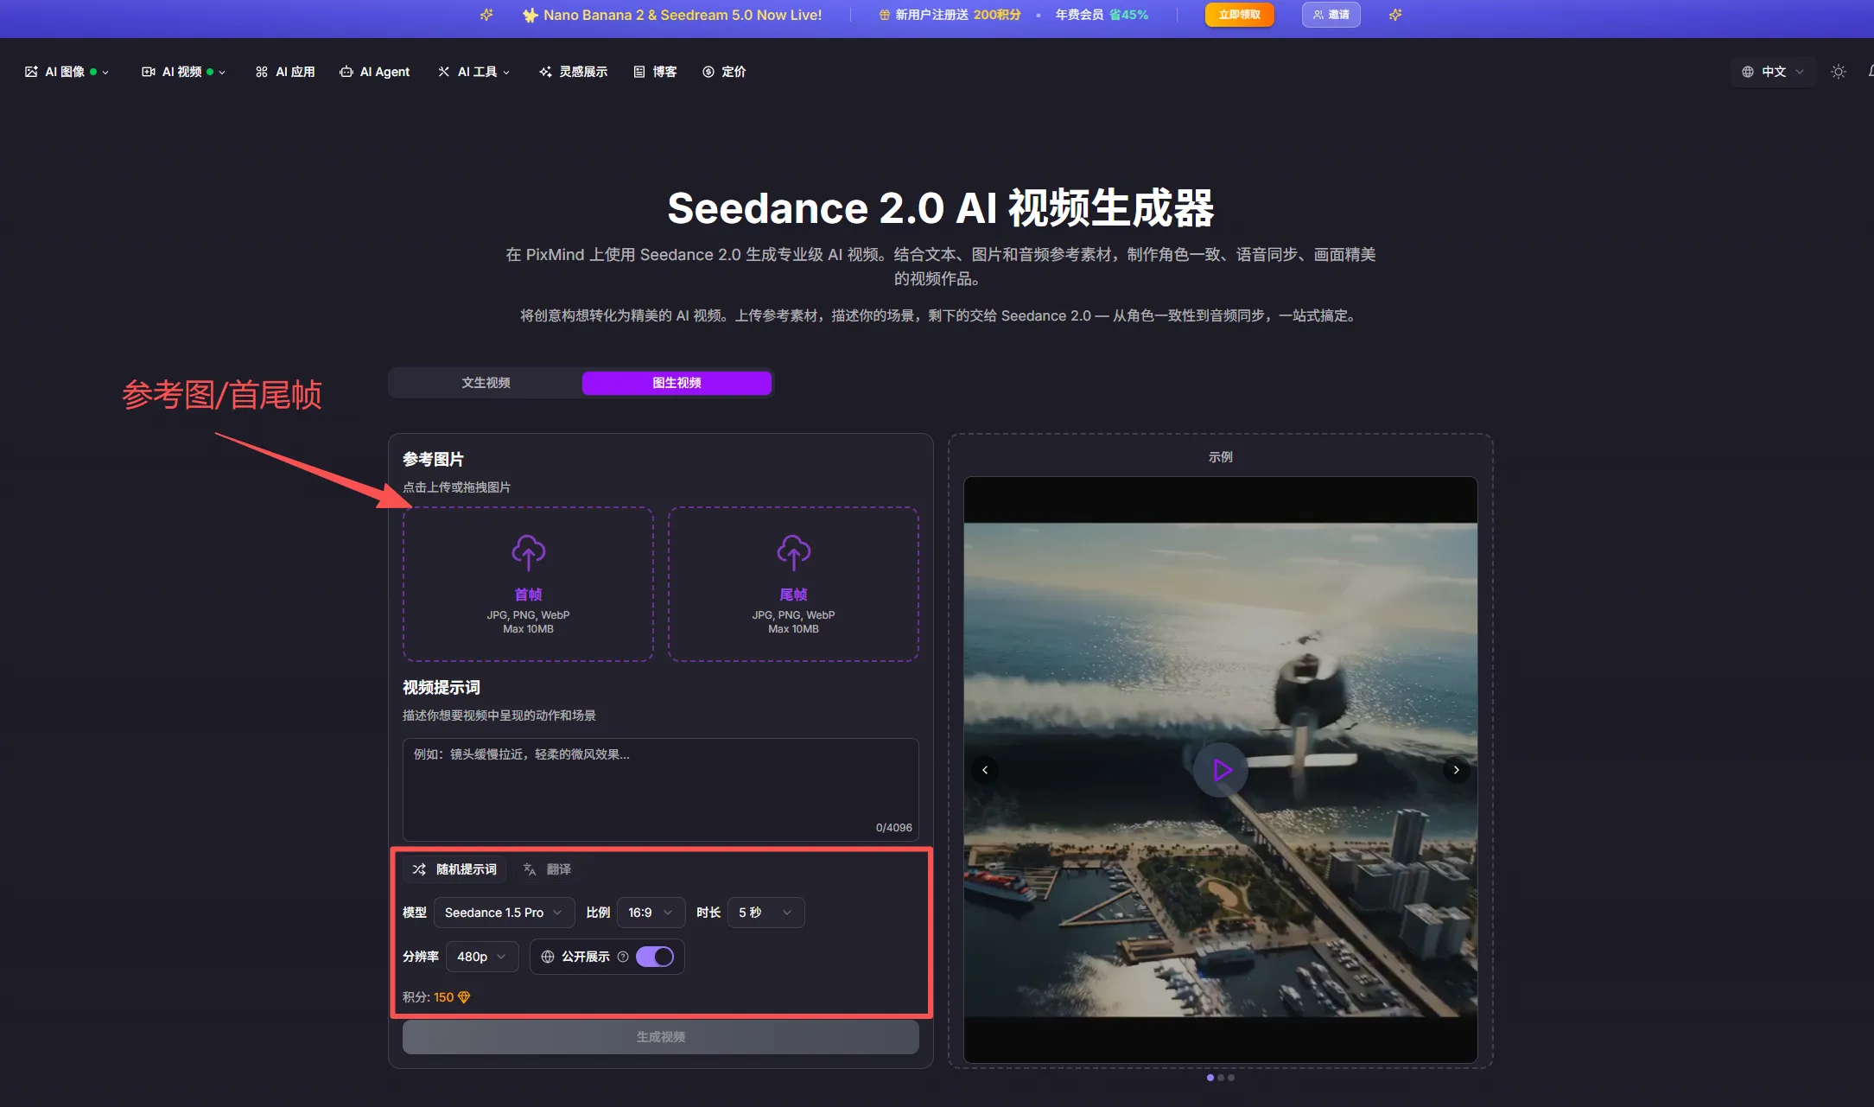Open the AI 图像 menu
This screenshot has width=1874, height=1107.
click(x=67, y=72)
